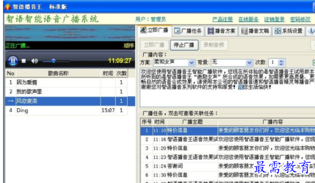Click the No column header in playlist
315x183 pixels.
coord(11,73)
